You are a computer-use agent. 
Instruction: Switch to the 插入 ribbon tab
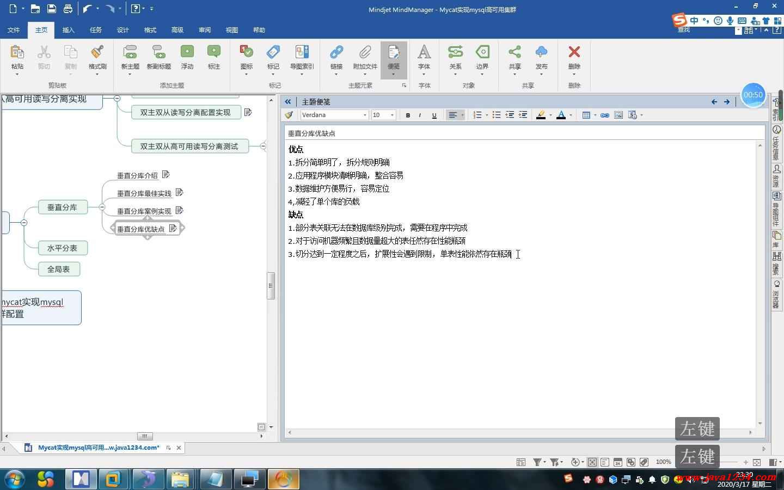pos(69,30)
